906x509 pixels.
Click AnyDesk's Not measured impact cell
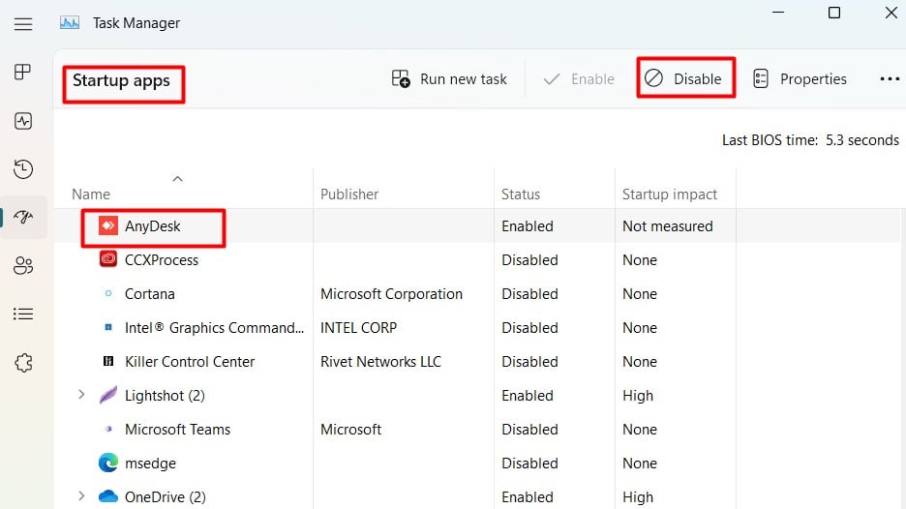click(667, 225)
